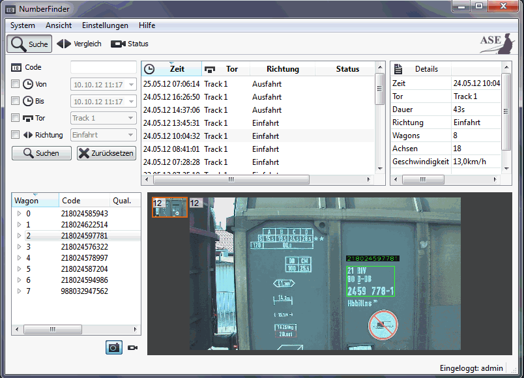Open the Richtung dropdown showing Einfahrt
Screen dimensions: 524x378
point(103,135)
